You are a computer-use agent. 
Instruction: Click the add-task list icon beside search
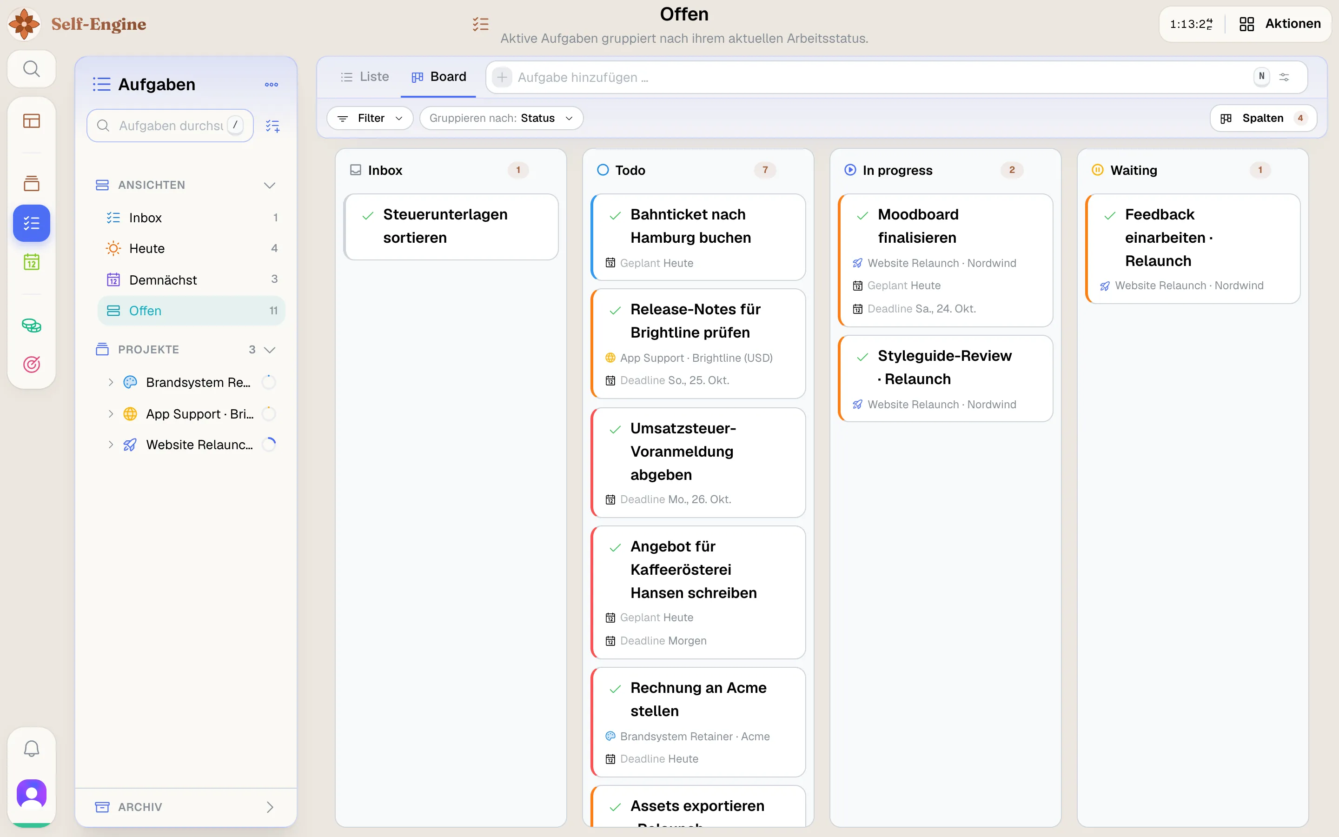pyautogui.click(x=272, y=126)
